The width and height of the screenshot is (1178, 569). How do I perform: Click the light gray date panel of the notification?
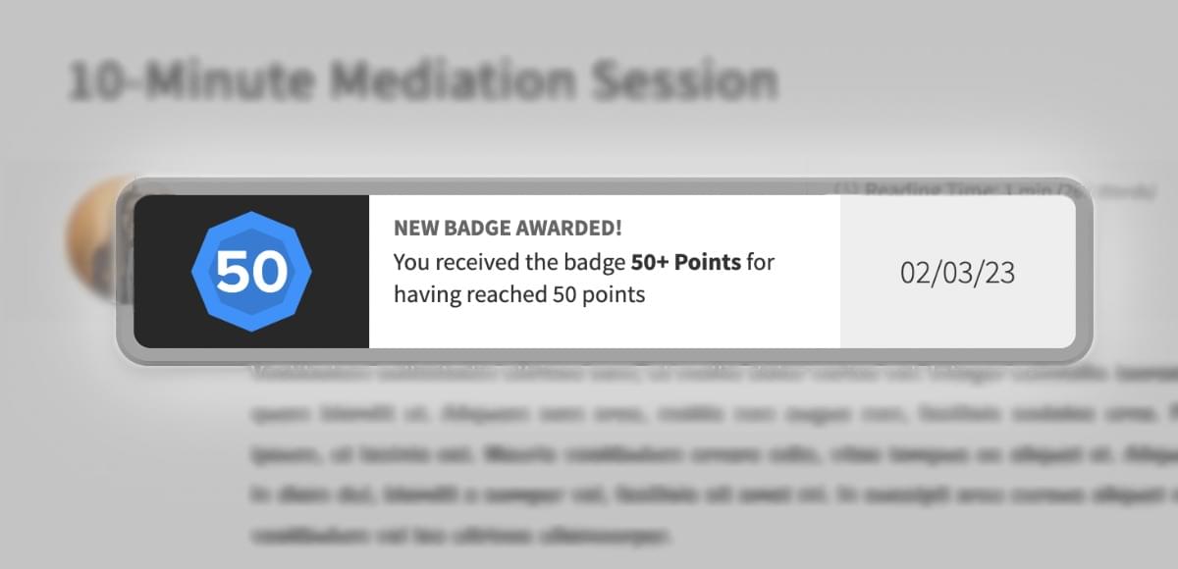click(x=957, y=272)
